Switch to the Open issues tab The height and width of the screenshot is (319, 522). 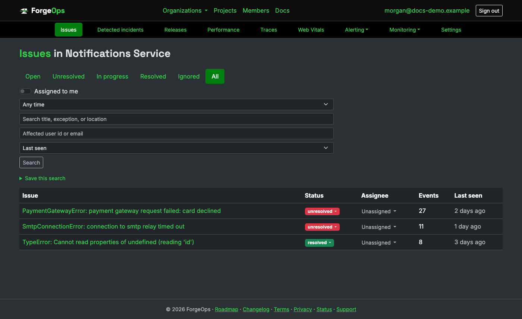coord(33,76)
